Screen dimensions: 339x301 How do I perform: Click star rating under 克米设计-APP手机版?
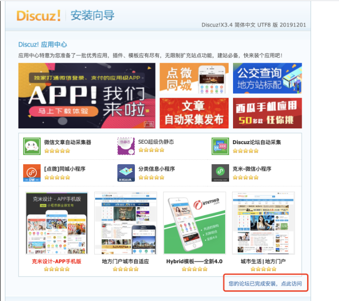56,269
